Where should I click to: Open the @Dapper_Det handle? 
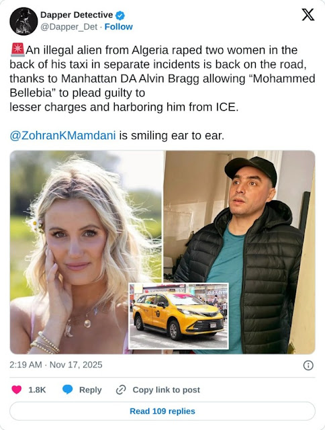(68, 27)
